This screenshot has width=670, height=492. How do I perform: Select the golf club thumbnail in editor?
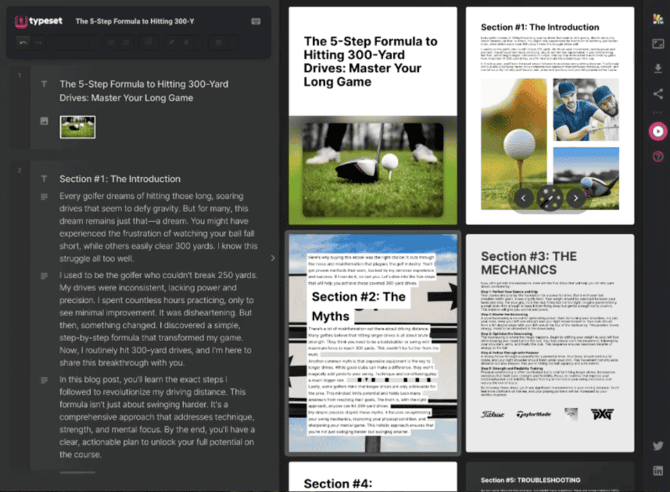tap(77, 127)
